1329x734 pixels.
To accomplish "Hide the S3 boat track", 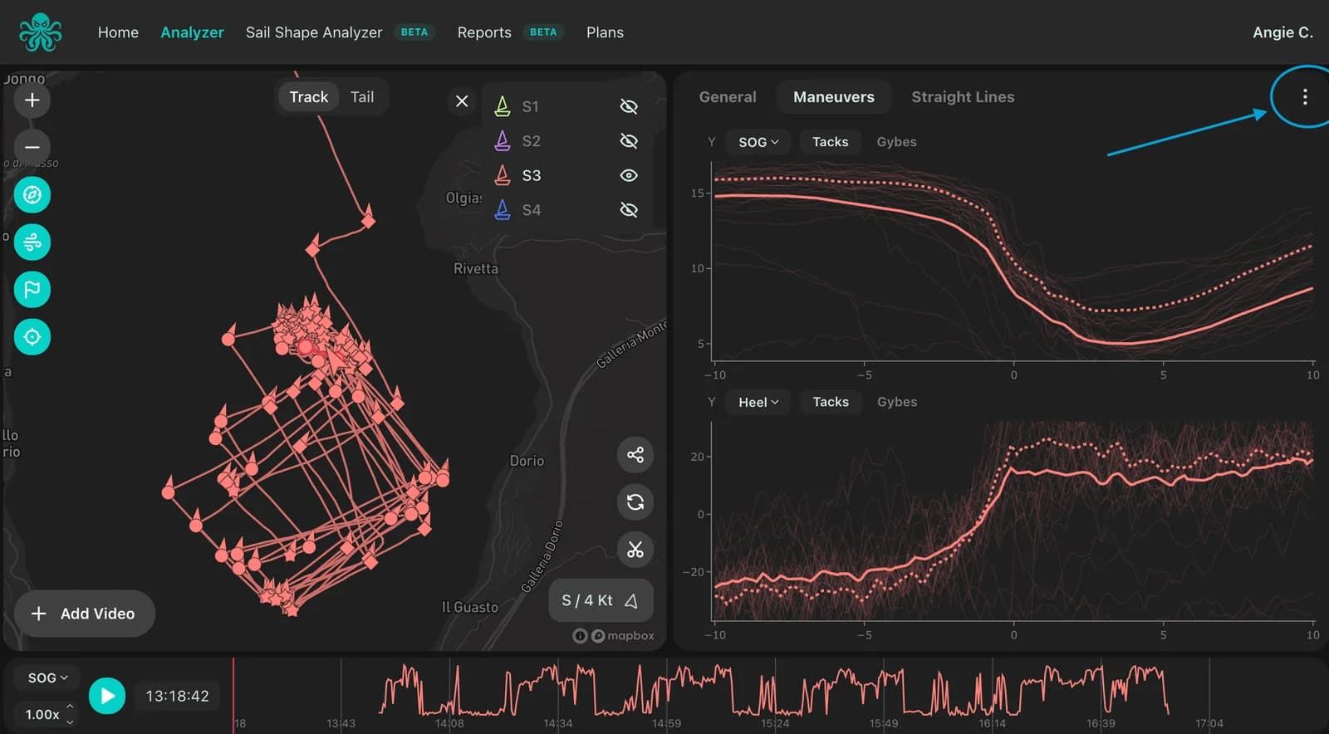I will (629, 175).
